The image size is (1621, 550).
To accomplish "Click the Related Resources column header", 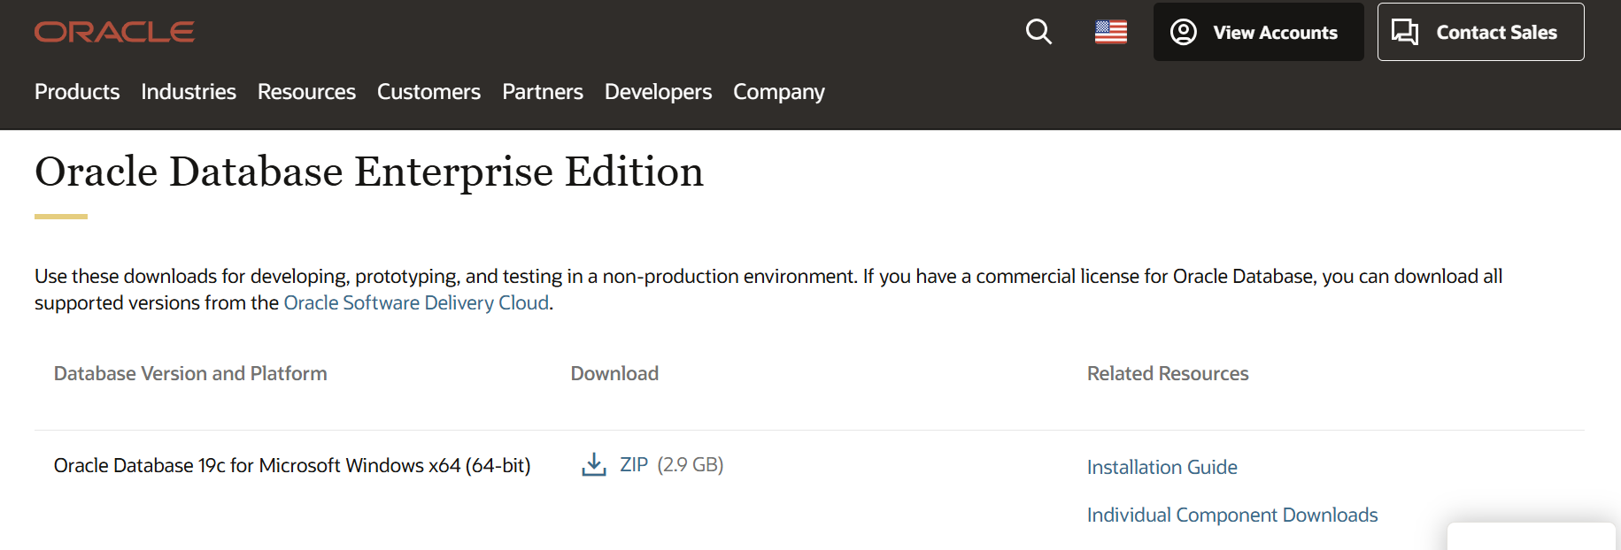I will pos(1168,373).
